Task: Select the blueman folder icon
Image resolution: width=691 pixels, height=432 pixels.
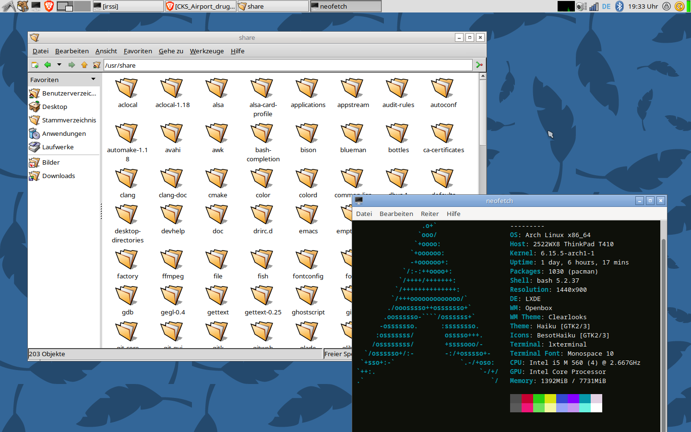Action: [353, 133]
